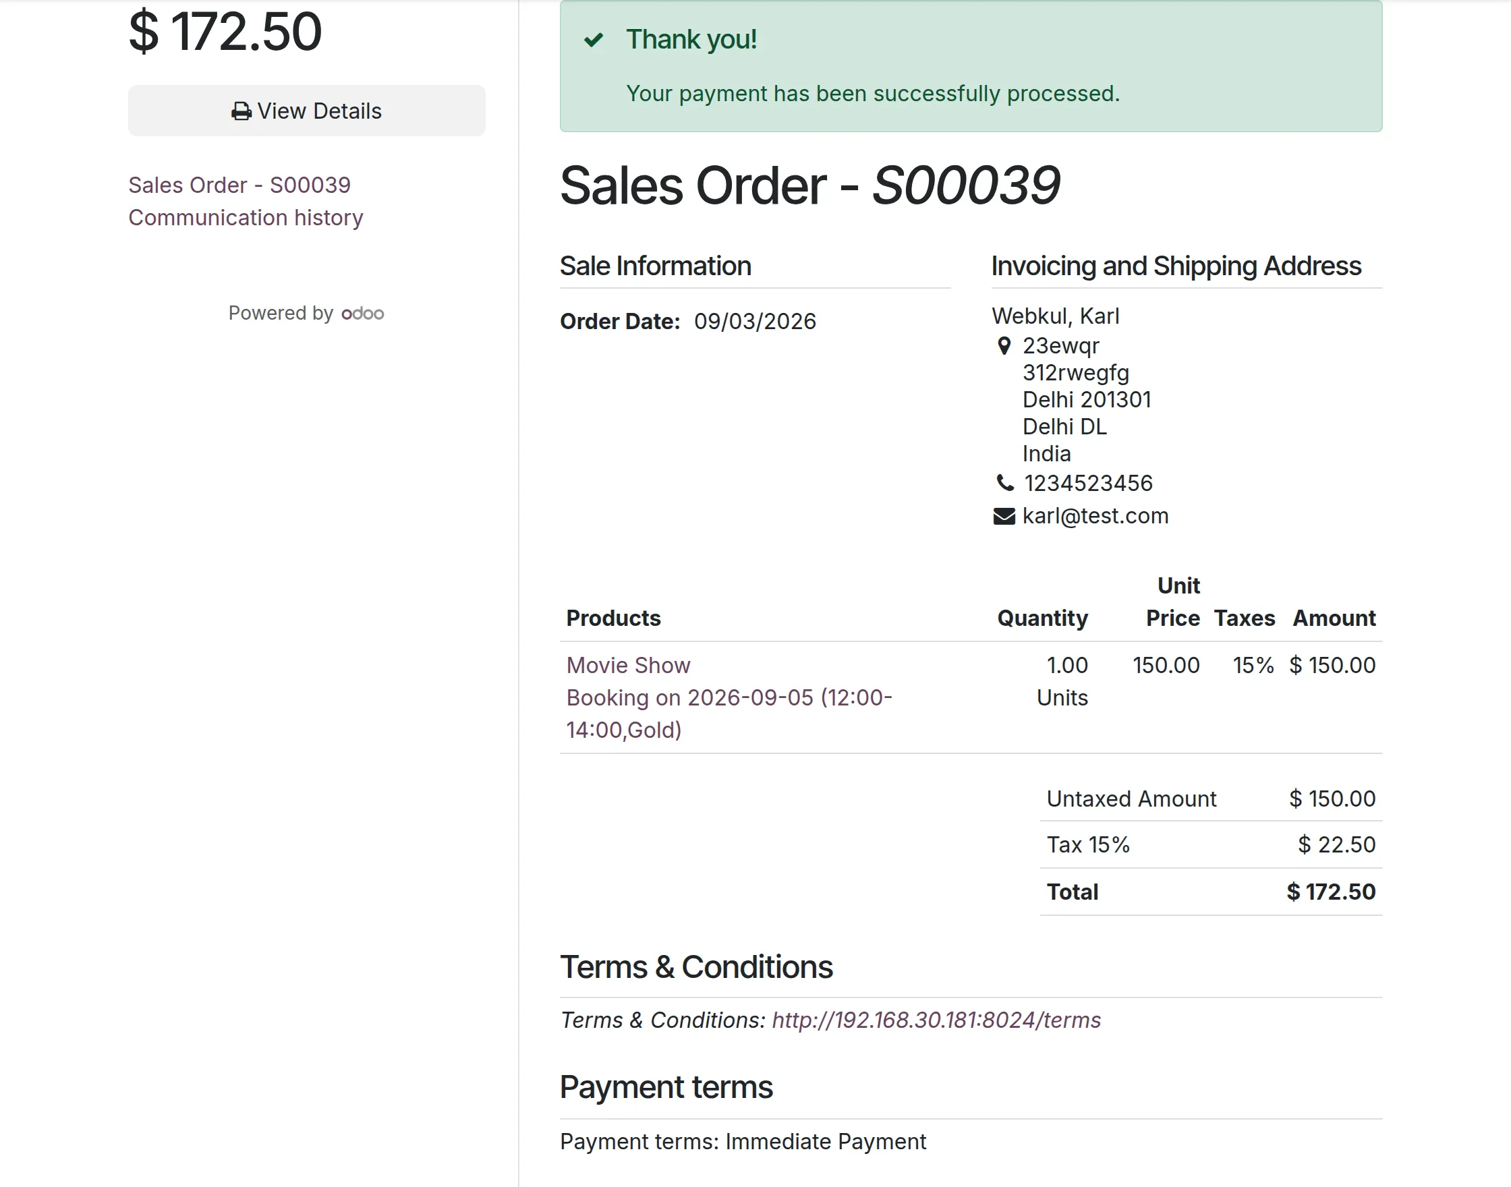This screenshot has height=1187, width=1511.
Task: Click the green checkmark icon beside Thank you
Action: [594, 40]
